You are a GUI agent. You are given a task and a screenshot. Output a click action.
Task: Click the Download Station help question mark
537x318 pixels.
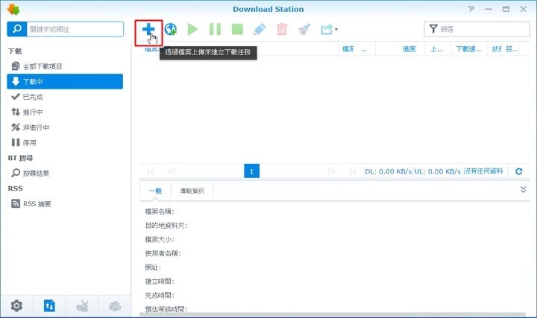[471, 9]
